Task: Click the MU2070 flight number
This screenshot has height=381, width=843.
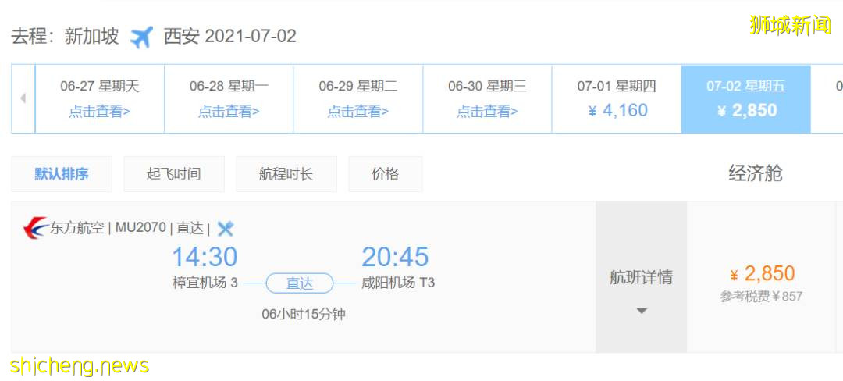Action: pos(140,228)
